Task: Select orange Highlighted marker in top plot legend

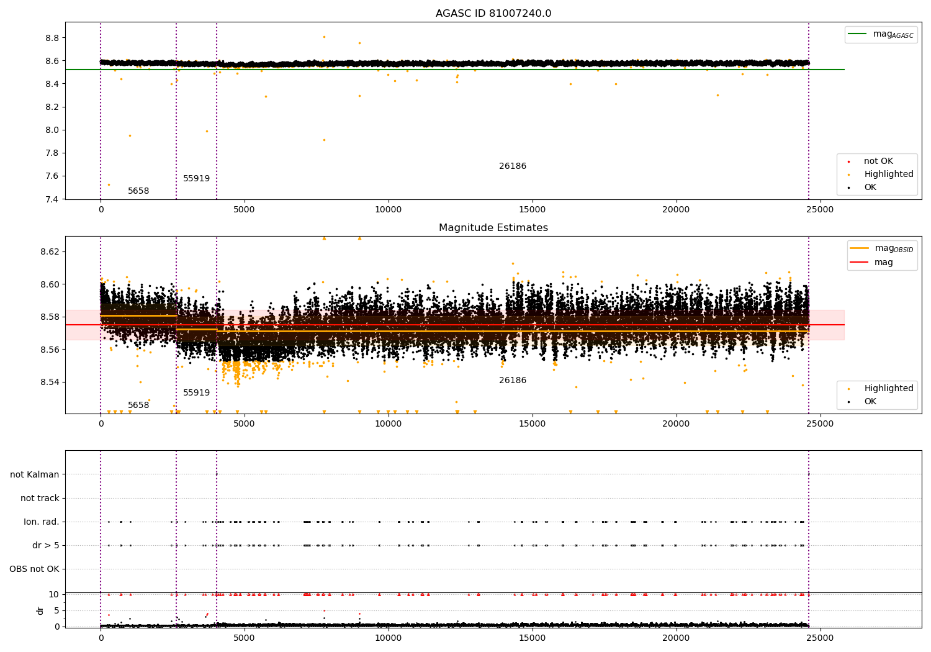Action: point(848,175)
